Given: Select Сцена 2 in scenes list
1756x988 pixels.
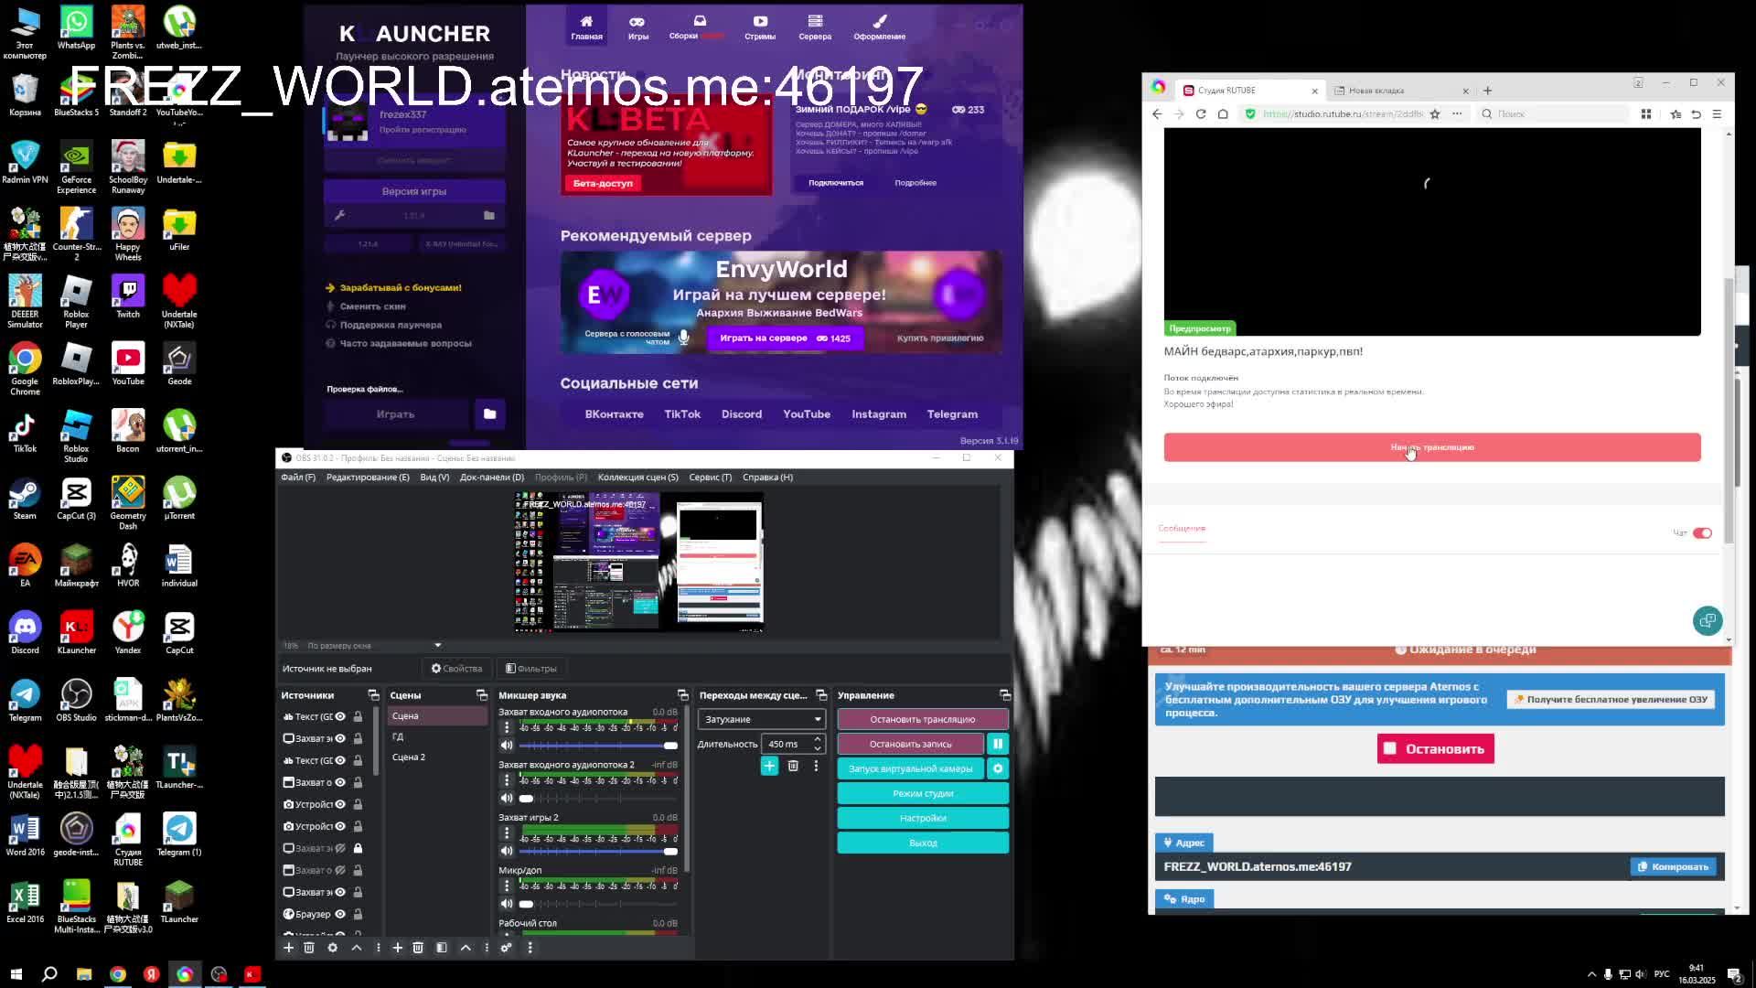Looking at the screenshot, I should 409,757.
